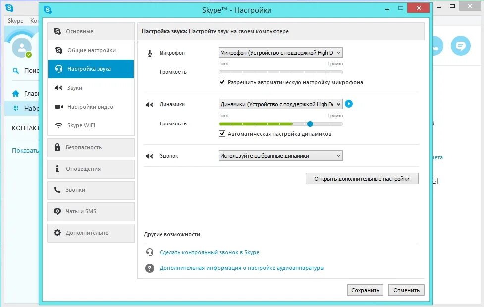Screen dimensions: 484x307
Task: Open Безопасность via the lock icon
Action: tap(58, 148)
